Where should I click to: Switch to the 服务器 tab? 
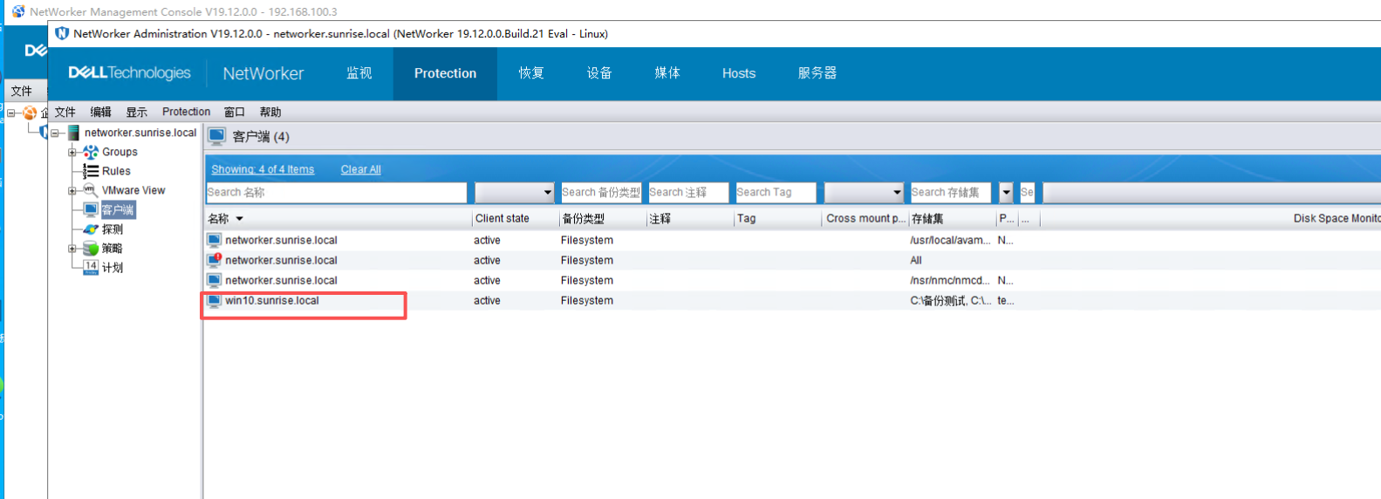click(x=817, y=73)
